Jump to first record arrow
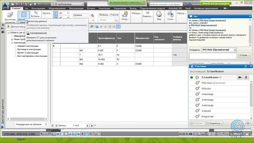Image resolution: width=254 pixels, height=143 pixels. pyautogui.click(x=52, y=126)
